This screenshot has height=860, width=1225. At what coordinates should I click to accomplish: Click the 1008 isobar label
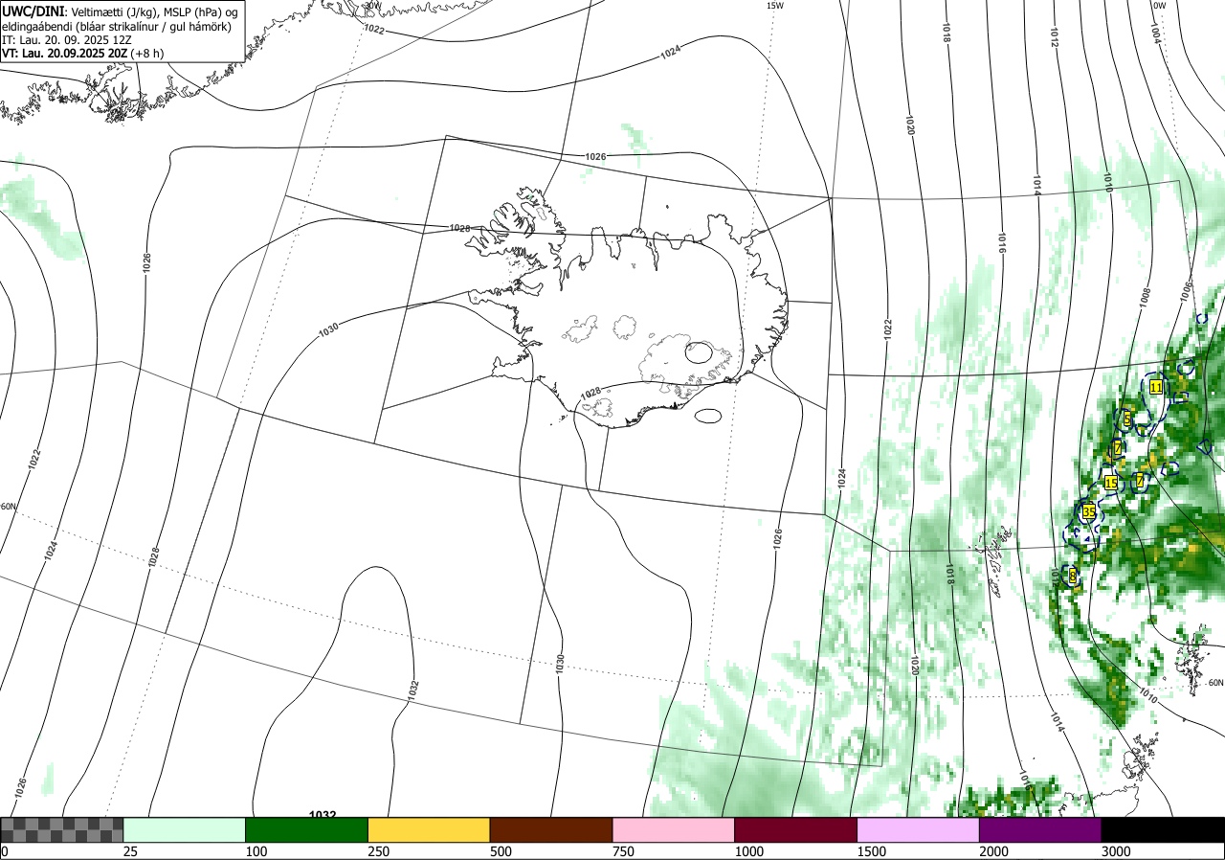(1145, 297)
